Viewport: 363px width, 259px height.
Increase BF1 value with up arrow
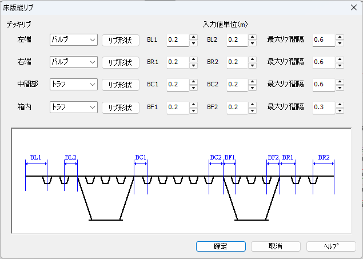(x=193, y=105)
